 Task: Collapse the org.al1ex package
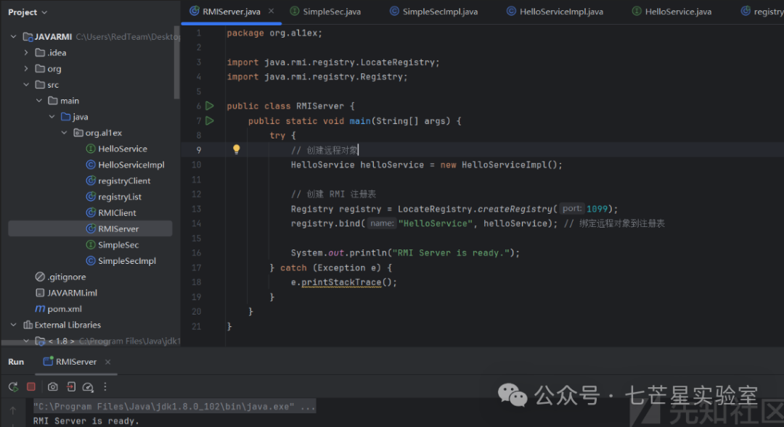pyautogui.click(x=65, y=133)
